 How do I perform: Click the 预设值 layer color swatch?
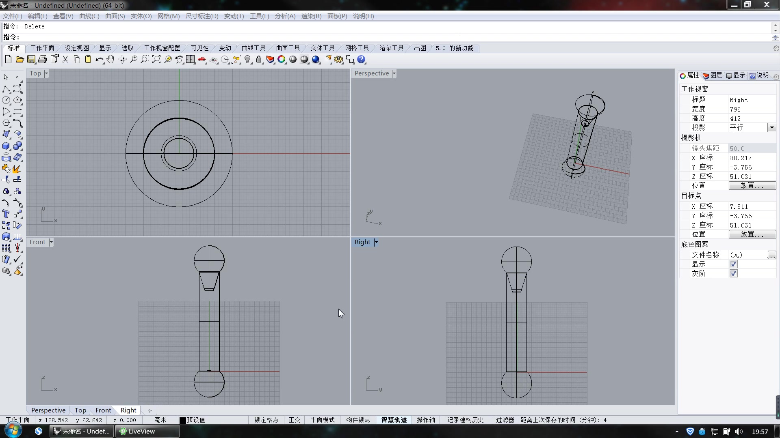pos(183,420)
